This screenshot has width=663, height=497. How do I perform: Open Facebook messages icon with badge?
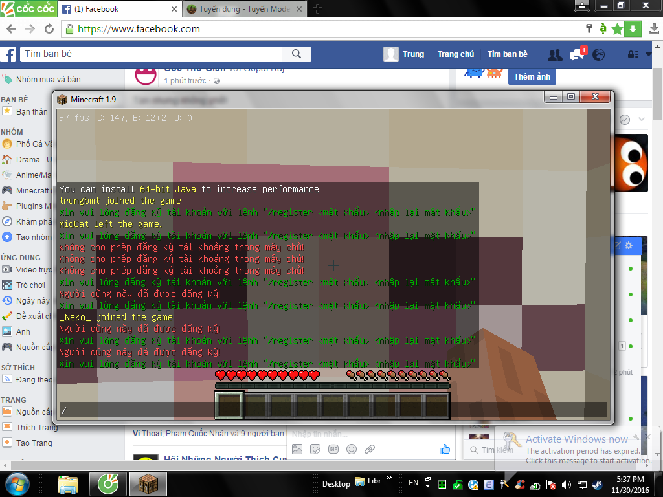click(577, 54)
